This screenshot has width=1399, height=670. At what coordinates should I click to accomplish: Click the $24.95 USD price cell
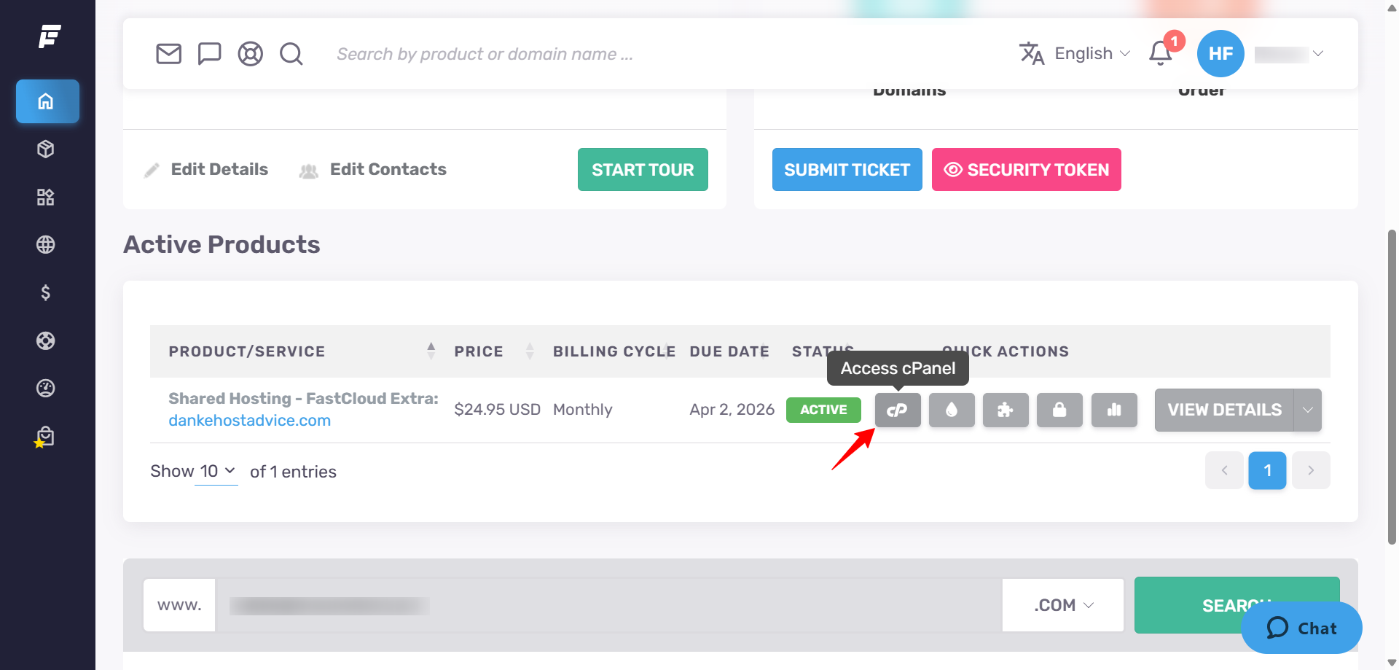point(497,410)
